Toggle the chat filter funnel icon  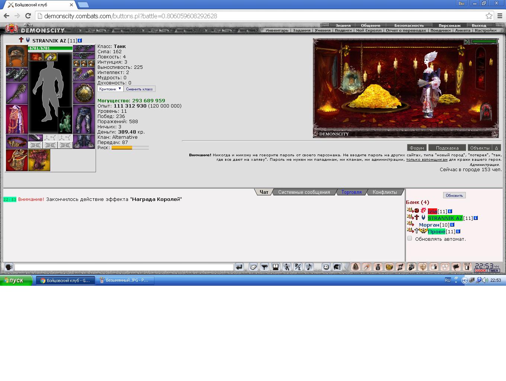click(x=265, y=267)
